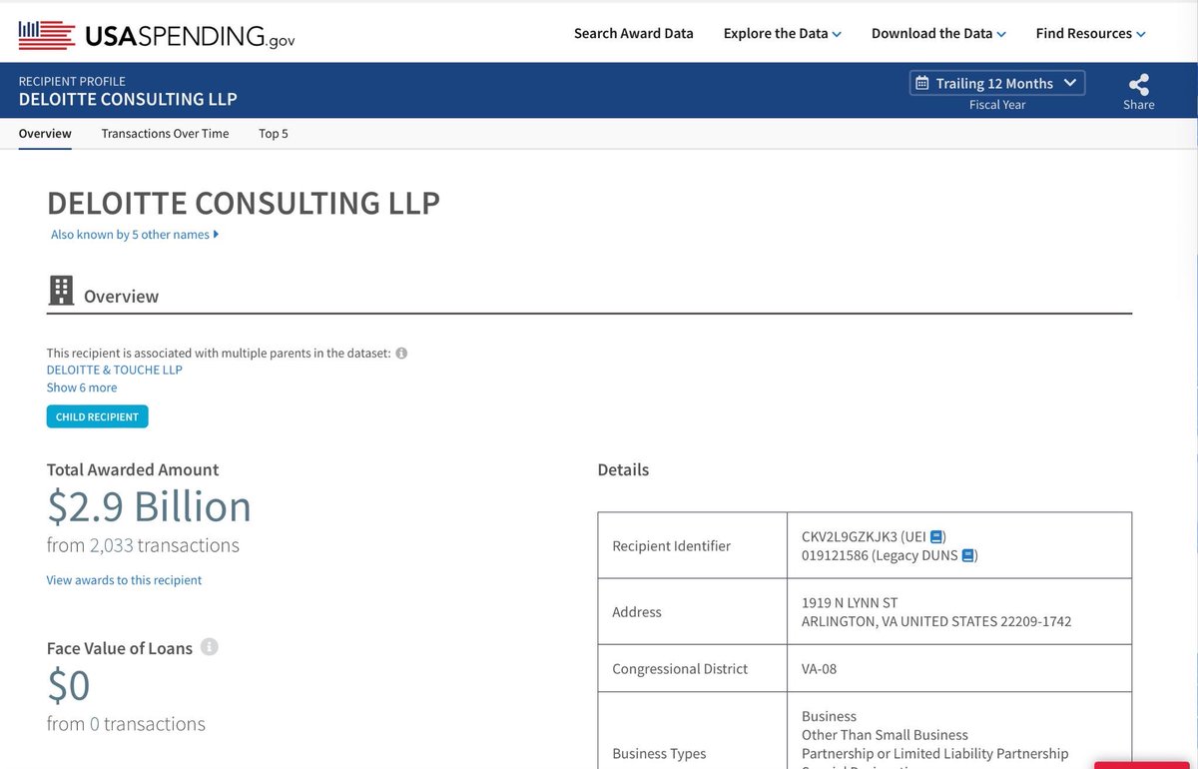
Task: Open the UEI glossary book icon
Action: point(936,536)
